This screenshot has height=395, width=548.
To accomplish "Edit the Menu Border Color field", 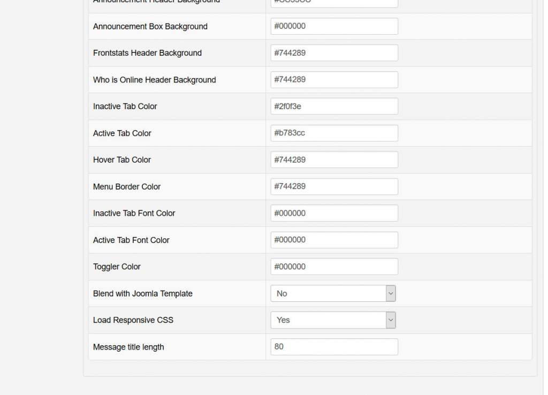I will pos(334,186).
